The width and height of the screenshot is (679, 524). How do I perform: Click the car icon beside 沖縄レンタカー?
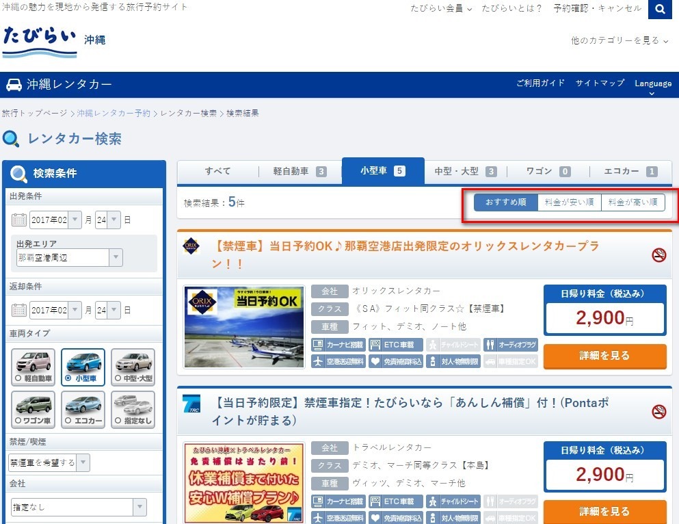tap(14, 85)
